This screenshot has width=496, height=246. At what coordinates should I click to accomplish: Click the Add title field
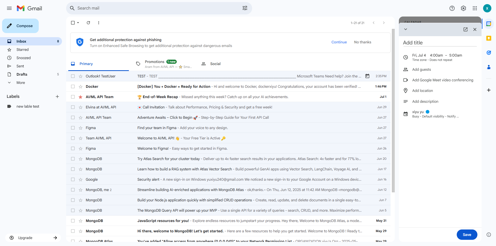pos(440,43)
